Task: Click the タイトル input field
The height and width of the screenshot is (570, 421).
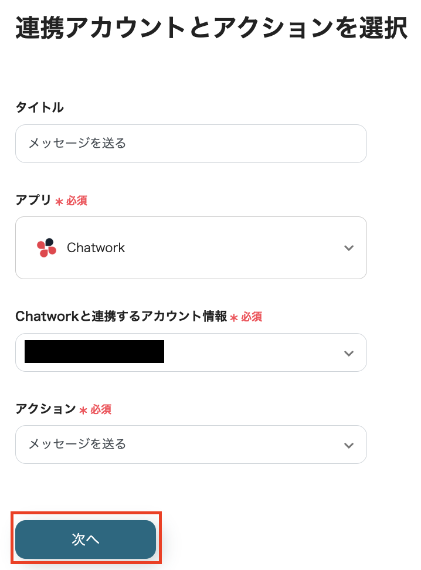Action: (x=191, y=144)
